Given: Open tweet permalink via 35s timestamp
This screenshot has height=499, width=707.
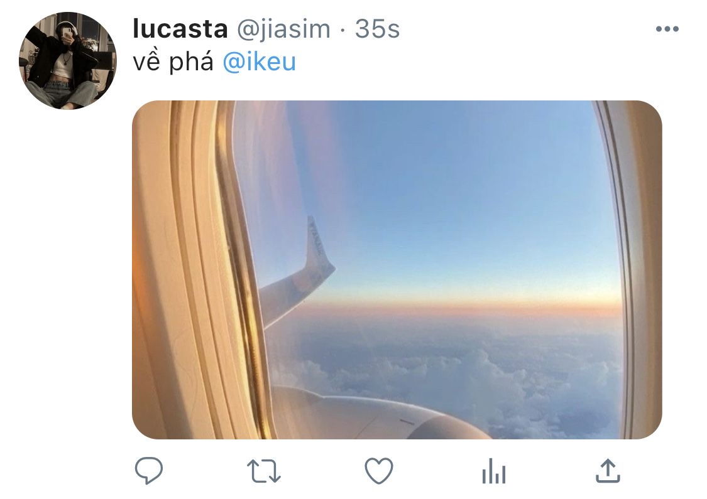Looking at the screenshot, I should pyautogui.click(x=377, y=30).
